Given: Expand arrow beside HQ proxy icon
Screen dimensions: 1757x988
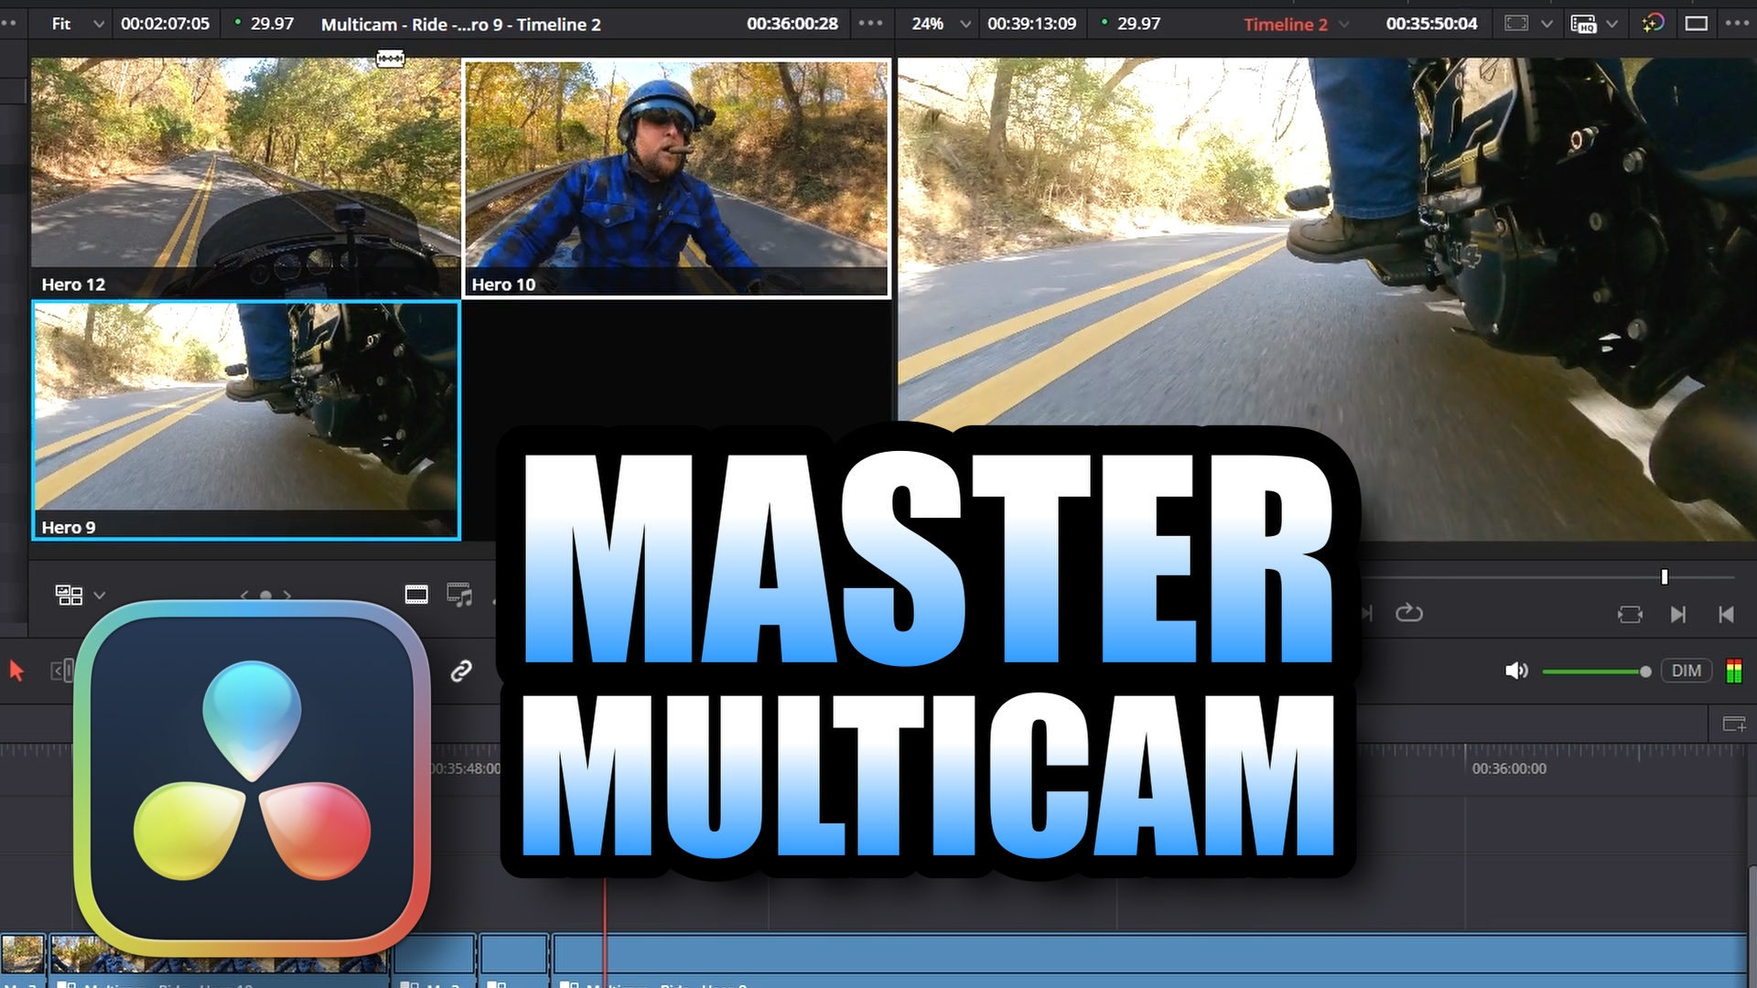Looking at the screenshot, I should pos(1612,24).
